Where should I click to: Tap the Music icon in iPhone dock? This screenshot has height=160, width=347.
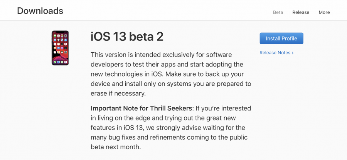(x=66, y=62)
